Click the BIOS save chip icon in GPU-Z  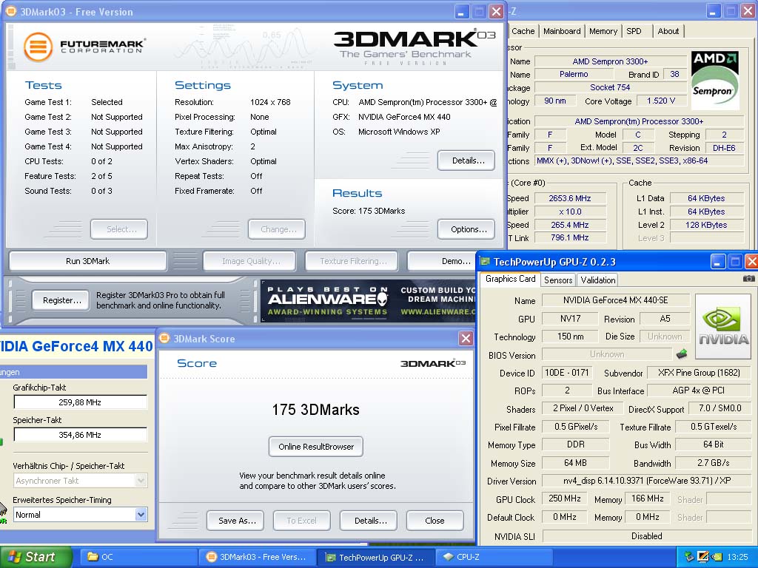point(682,354)
